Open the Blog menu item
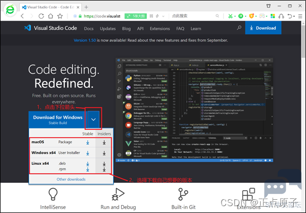 pos(126,29)
